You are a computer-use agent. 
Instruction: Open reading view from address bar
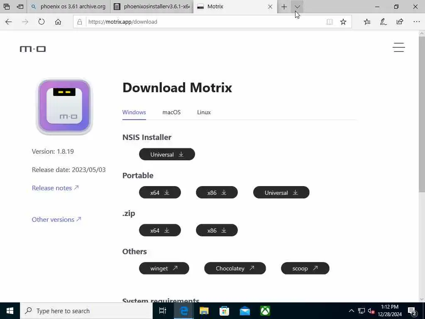[x=330, y=22]
